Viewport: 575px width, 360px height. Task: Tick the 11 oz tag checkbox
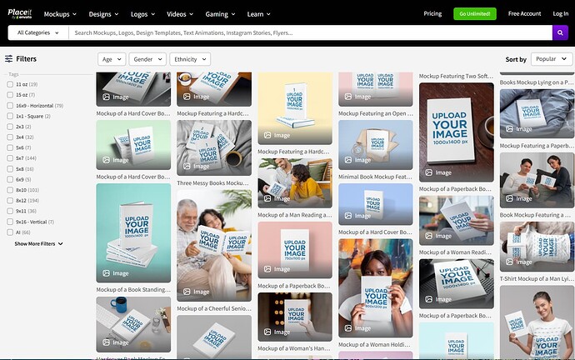point(10,84)
